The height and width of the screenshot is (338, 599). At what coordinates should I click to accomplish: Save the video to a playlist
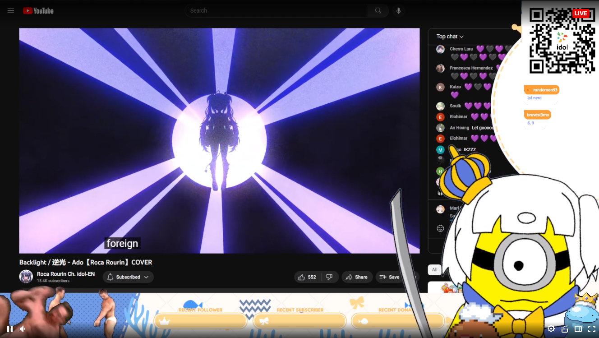(389, 277)
